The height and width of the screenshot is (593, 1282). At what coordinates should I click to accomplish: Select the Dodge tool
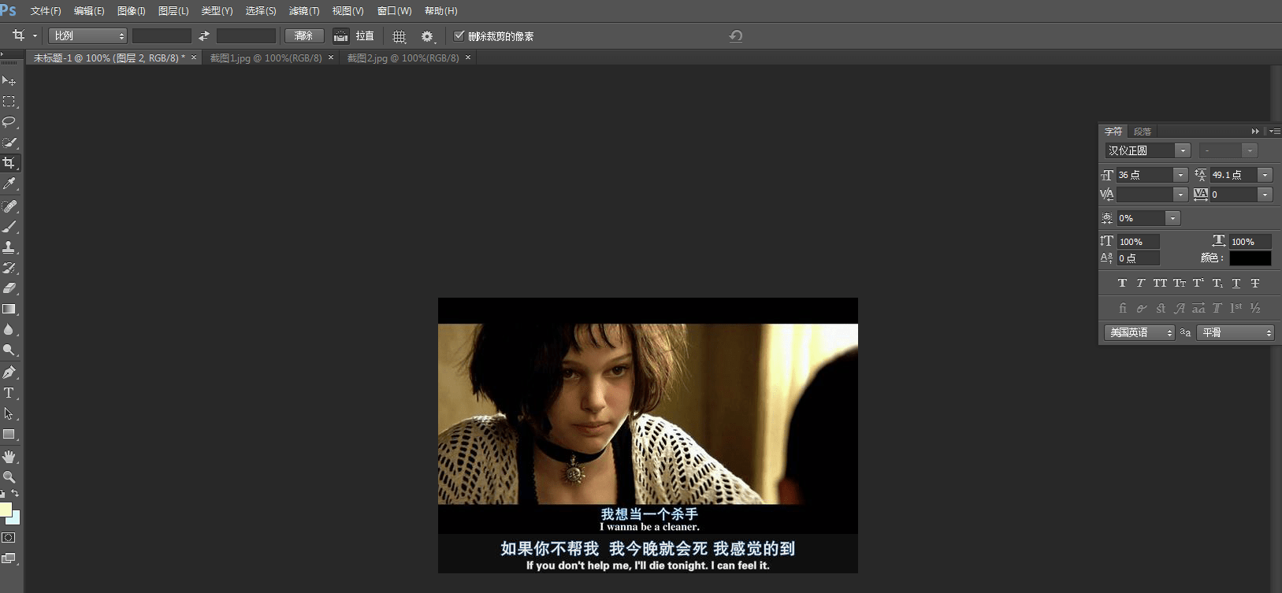(x=9, y=350)
